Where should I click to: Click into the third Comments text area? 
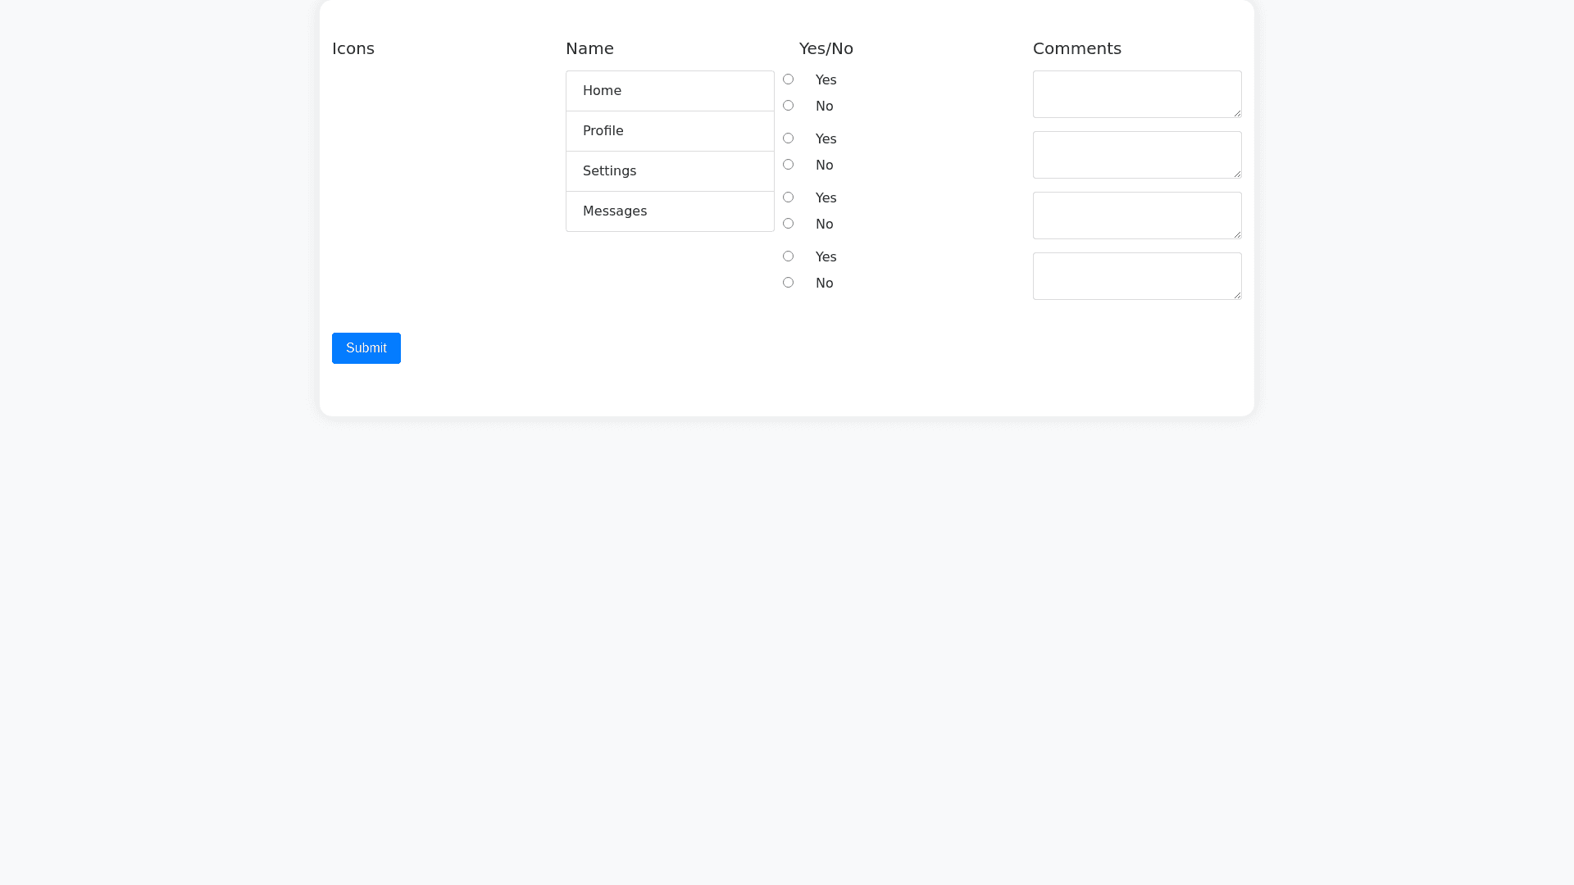coord(1136,216)
